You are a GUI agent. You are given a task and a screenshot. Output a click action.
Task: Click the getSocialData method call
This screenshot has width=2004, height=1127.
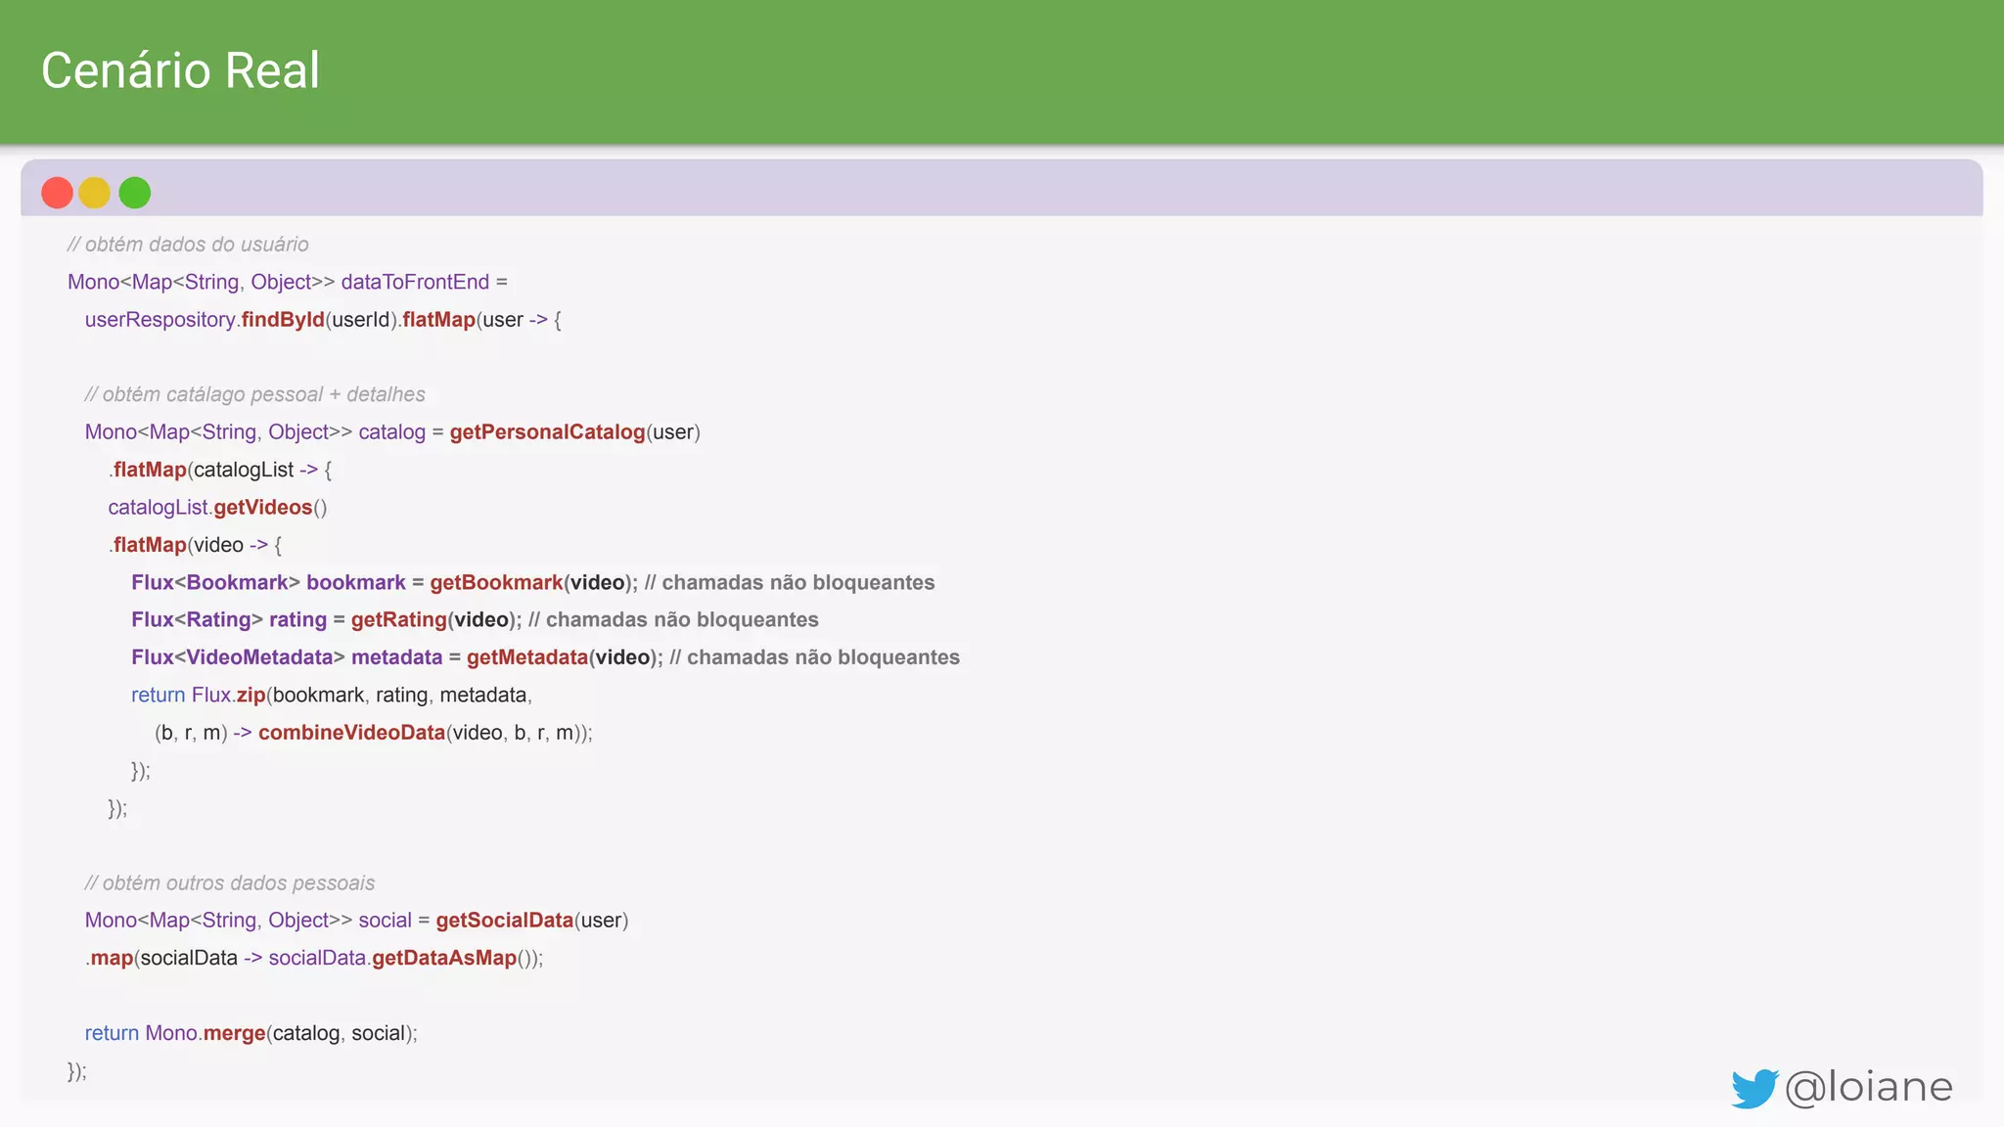[x=504, y=921]
